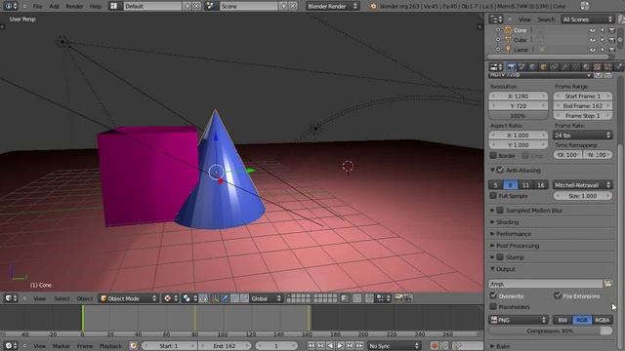Open the Object Mode dropdown
Screen dimensions: 625x351
(128, 298)
